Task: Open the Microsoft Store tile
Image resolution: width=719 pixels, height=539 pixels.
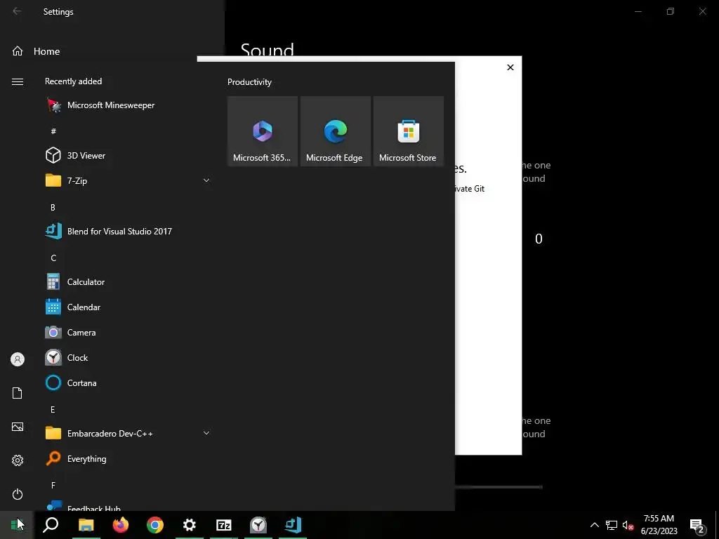Action: 409,131
